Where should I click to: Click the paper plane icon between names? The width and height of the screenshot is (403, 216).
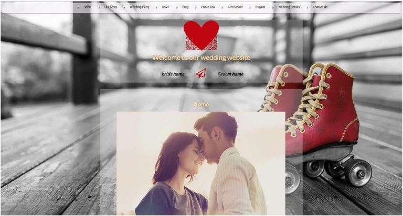tap(200, 74)
